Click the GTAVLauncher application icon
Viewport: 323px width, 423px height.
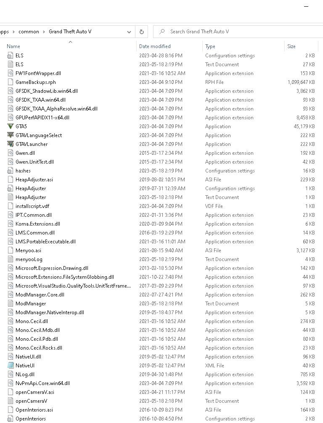point(11,144)
